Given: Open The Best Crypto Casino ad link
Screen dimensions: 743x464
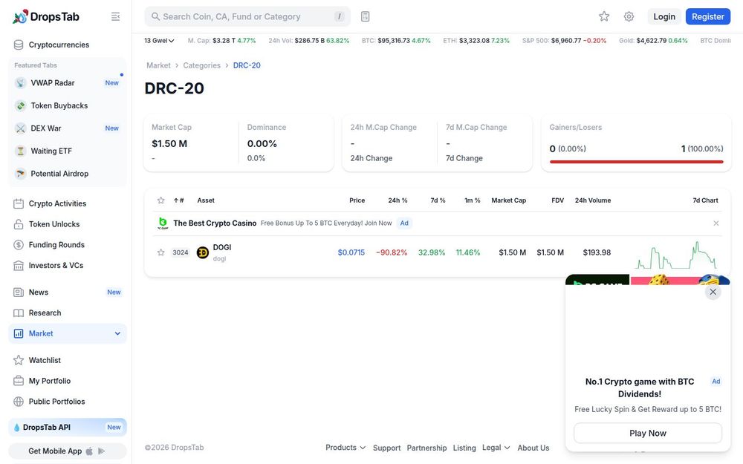Looking at the screenshot, I should tap(215, 223).
